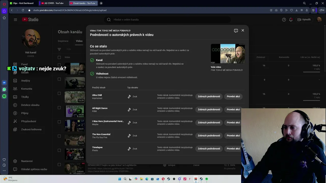Switch to the Videa tab
This screenshot has width=326, height=183.
pos(79,41)
